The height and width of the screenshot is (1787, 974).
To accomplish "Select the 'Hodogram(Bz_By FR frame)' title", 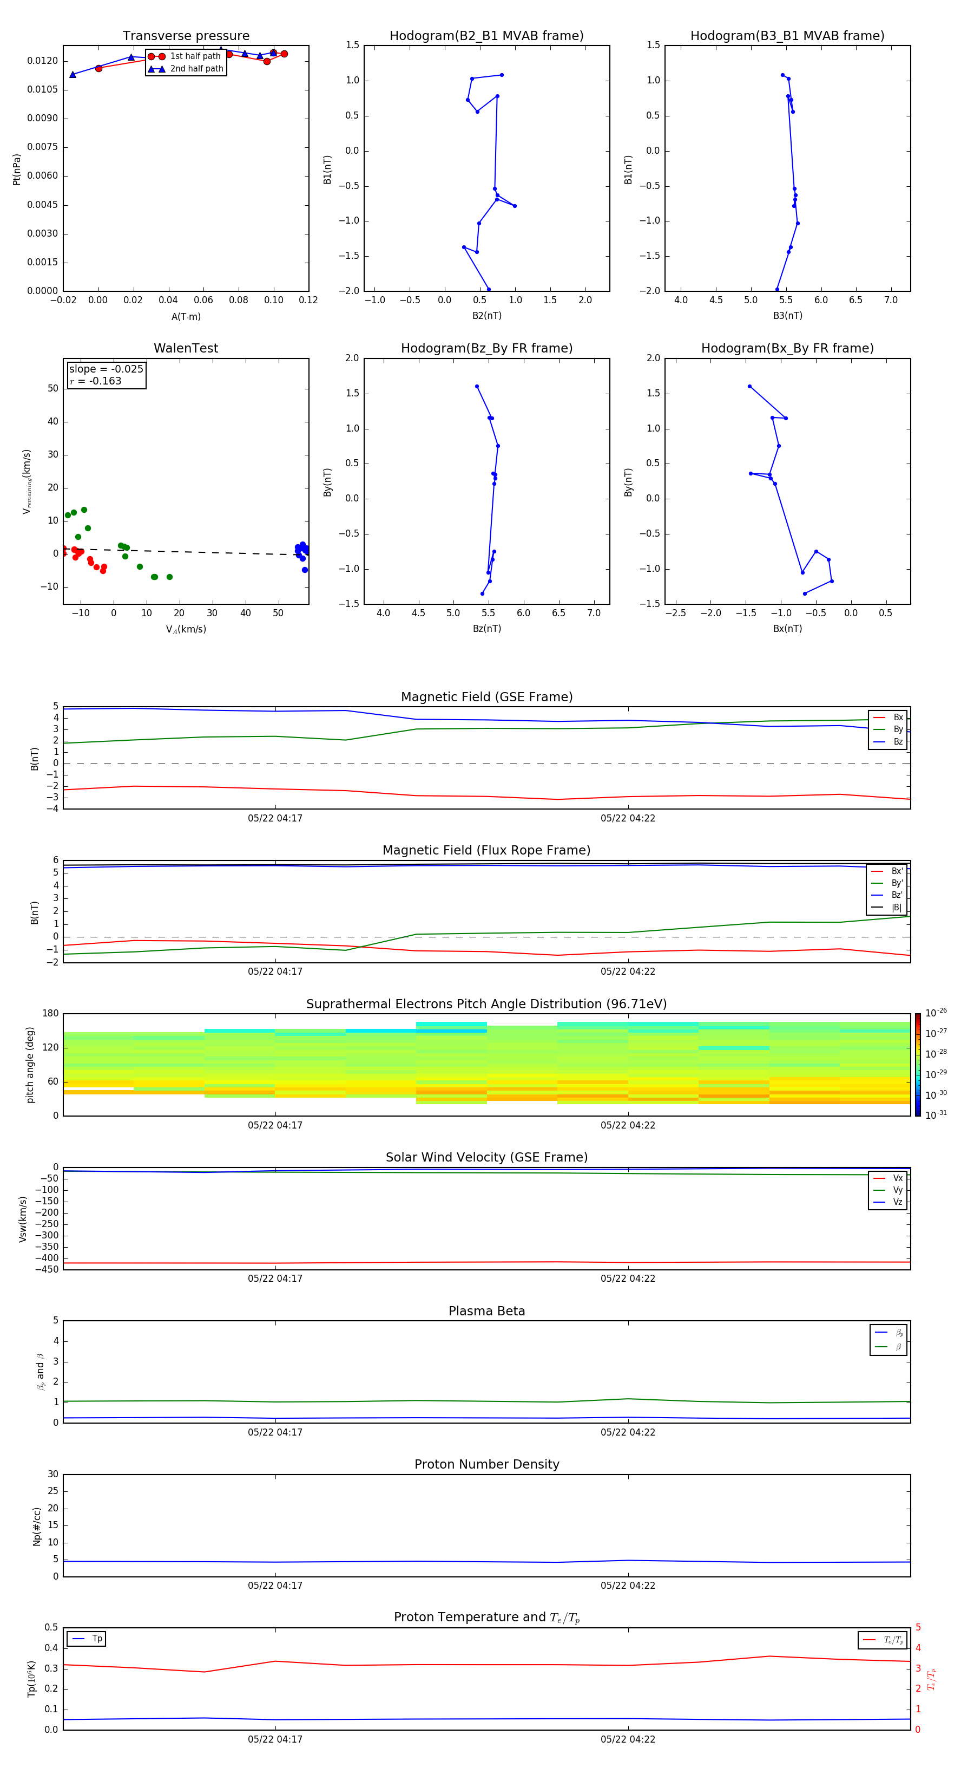I will [486, 348].
